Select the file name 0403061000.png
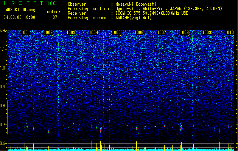The image size is (238, 151). pyautogui.click(x=19, y=10)
